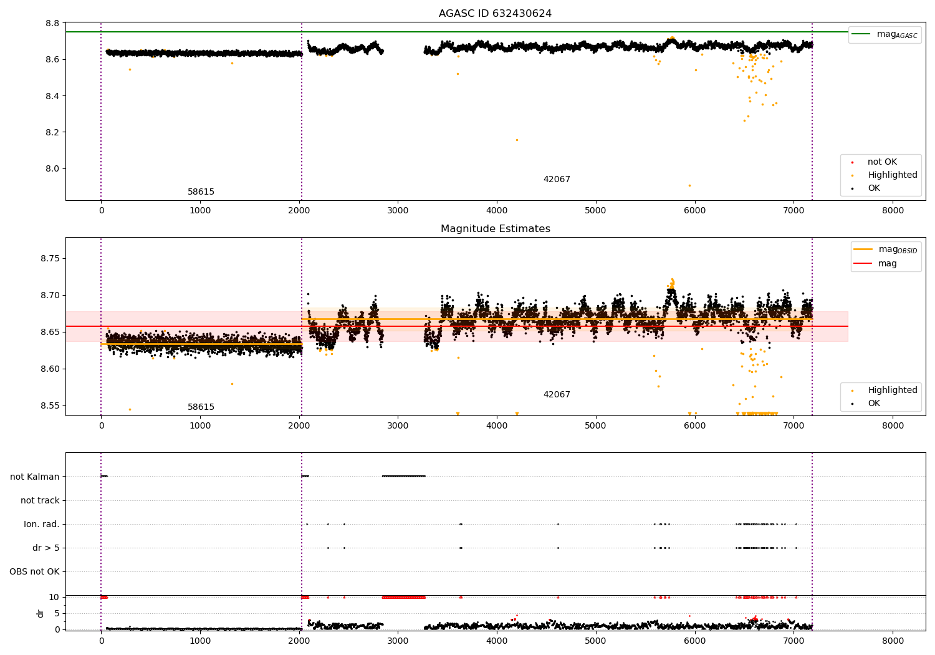Click the "not track" row label

coord(40,500)
